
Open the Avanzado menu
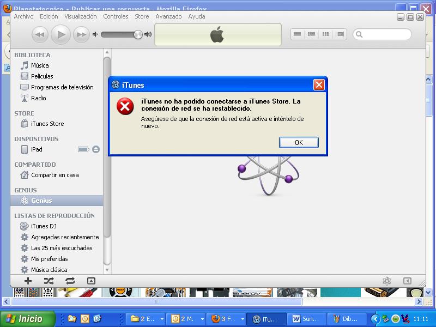(x=168, y=16)
